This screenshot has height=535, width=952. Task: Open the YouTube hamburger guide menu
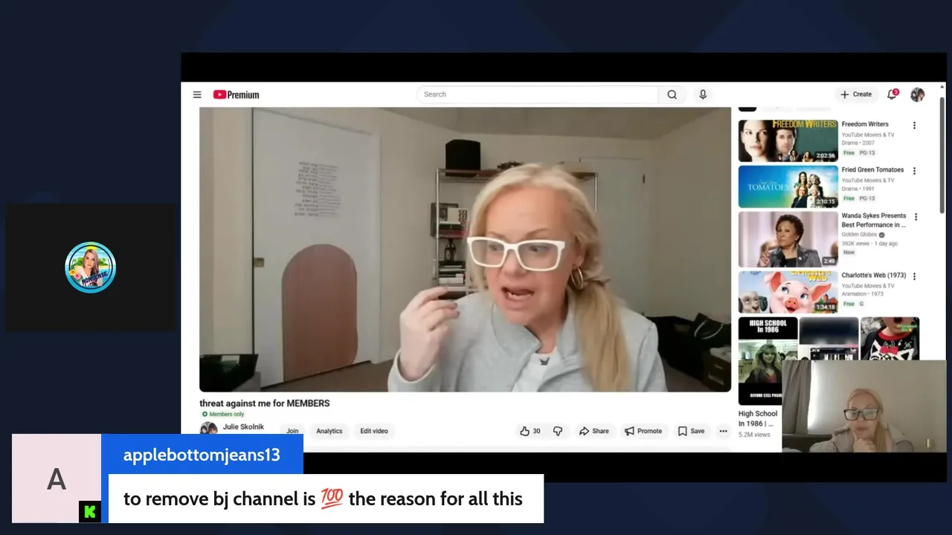[x=197, y=94]
